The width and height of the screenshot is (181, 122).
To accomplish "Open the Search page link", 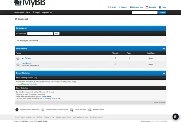I will pyautogui.click(x=124, y=7).
